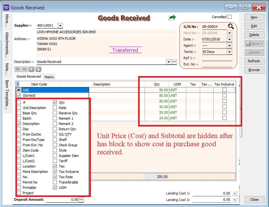
Task: Move the row up with the up arrow icon
Action: point(31,69)
